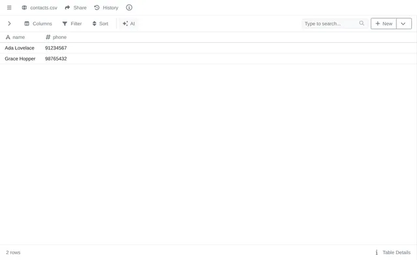Viewport: 417px width, 260px height.
Task: Open dropdown arrow next to New
Action: [403, 23]
